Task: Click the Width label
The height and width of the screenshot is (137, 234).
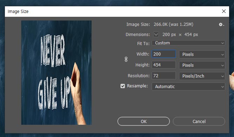Action: tap(143, 54)
